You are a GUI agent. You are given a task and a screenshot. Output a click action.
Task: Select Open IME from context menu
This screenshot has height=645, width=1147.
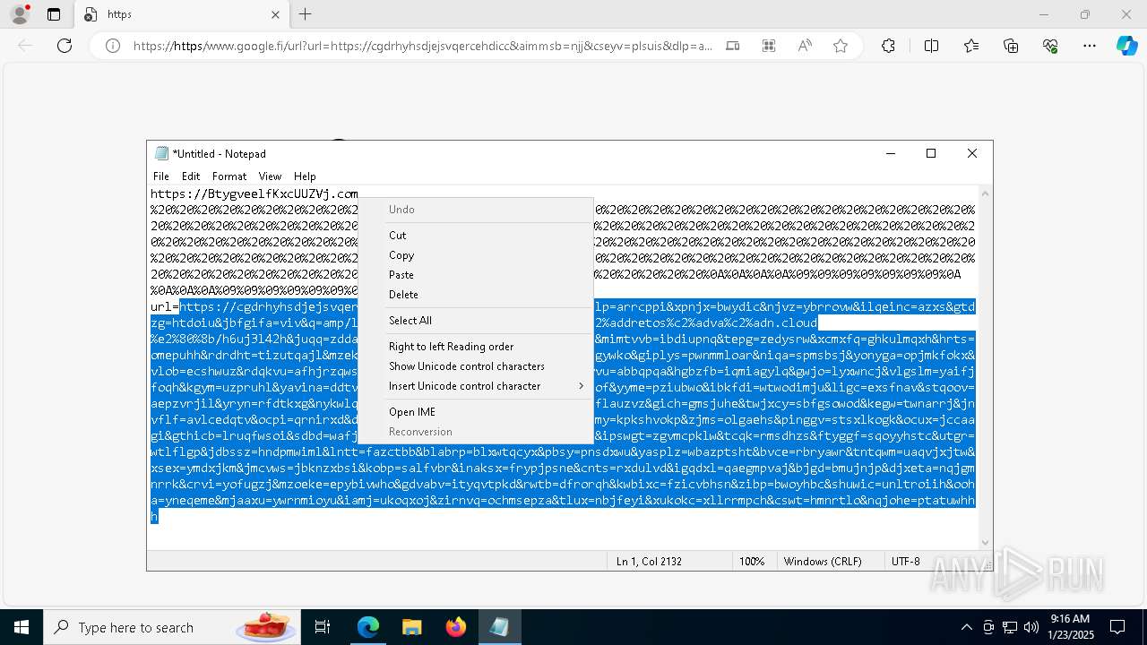[x=475, y=412]
